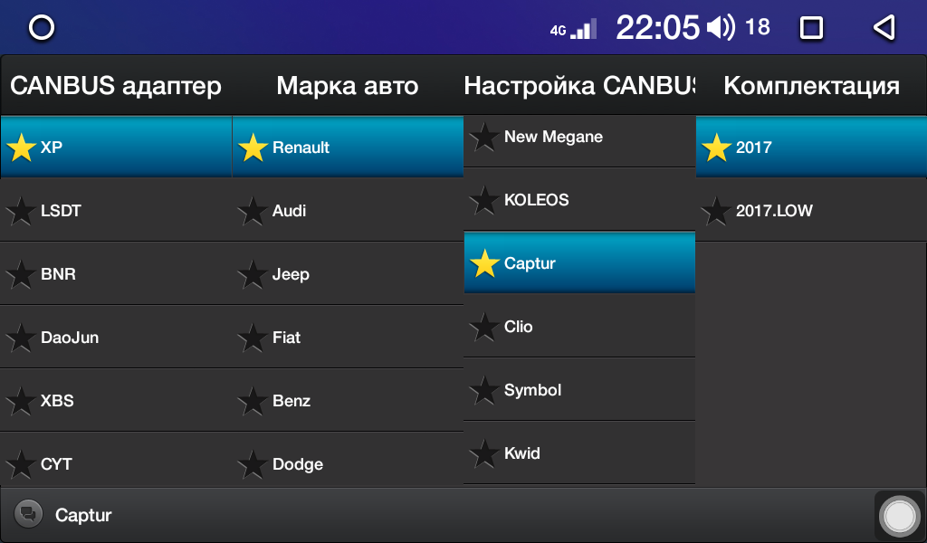Screen dimensions: 927x543
Task: Open recent apps square icon
Action: coord(811,27)
